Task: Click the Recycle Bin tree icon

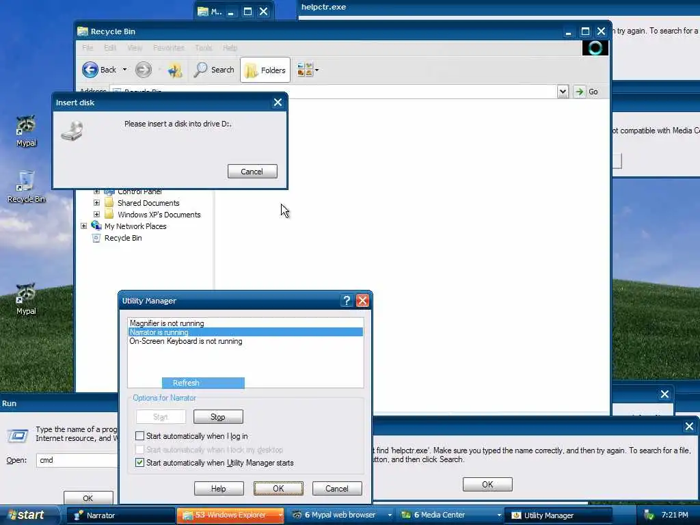Action: coord(96,238)
